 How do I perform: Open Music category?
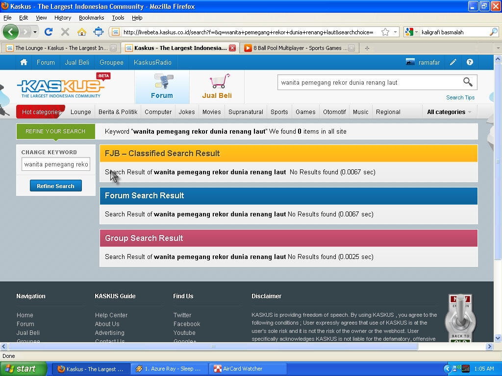(x=360, y=112)
